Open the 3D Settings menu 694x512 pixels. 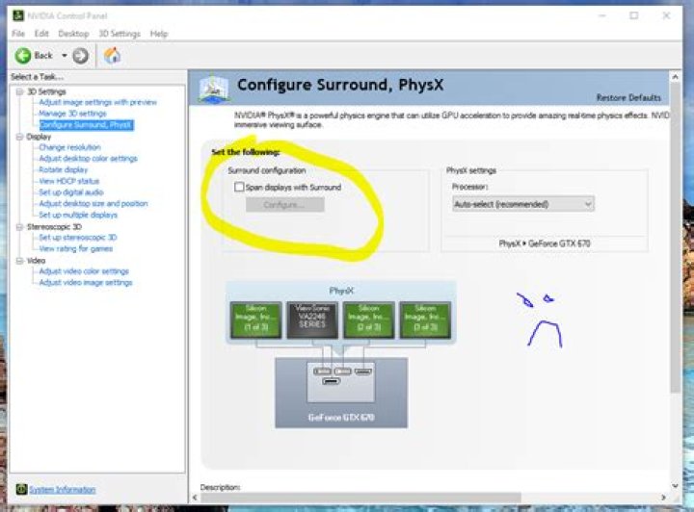click(x=120, y=34)
